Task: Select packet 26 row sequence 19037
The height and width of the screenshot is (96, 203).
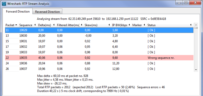Action: click(99, 69)
